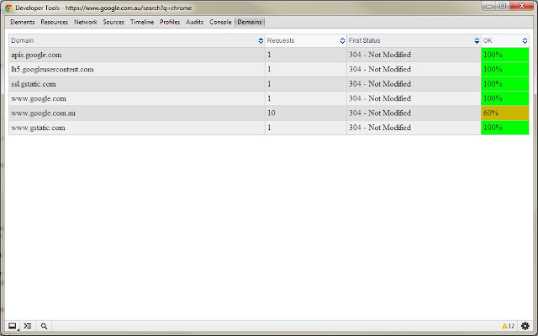
Task: Sort by the Requests column arrows
Action: coord(342,41)
